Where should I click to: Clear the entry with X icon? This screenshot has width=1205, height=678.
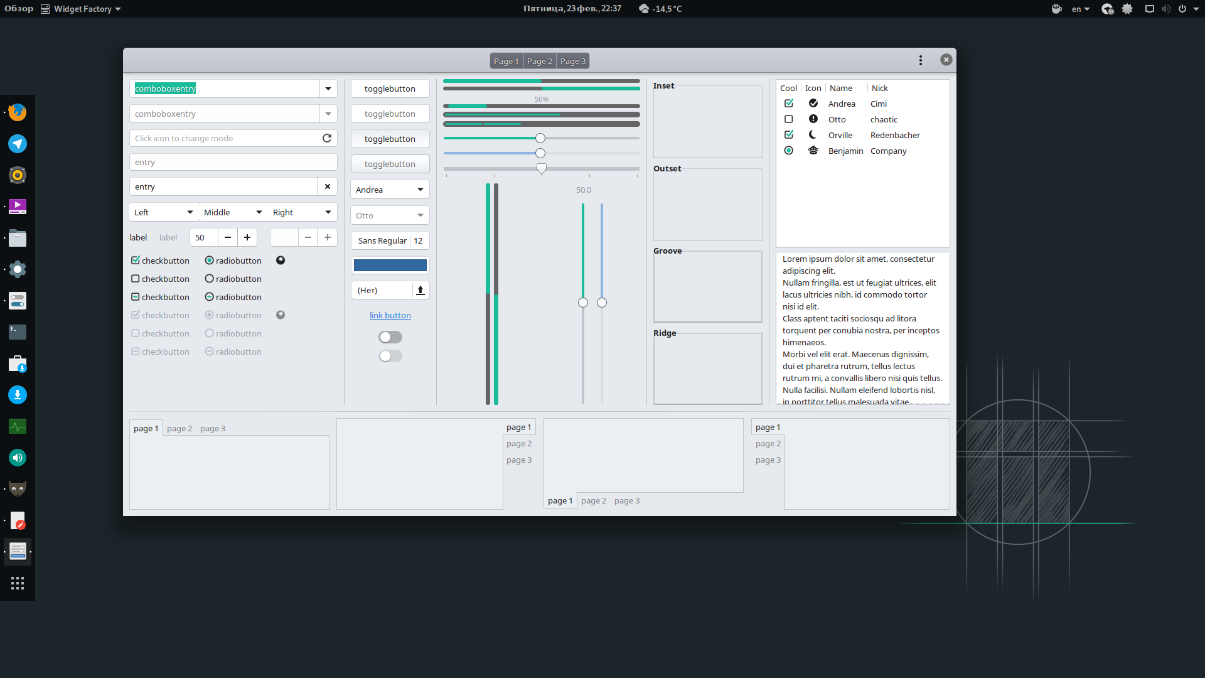[328, 186]
